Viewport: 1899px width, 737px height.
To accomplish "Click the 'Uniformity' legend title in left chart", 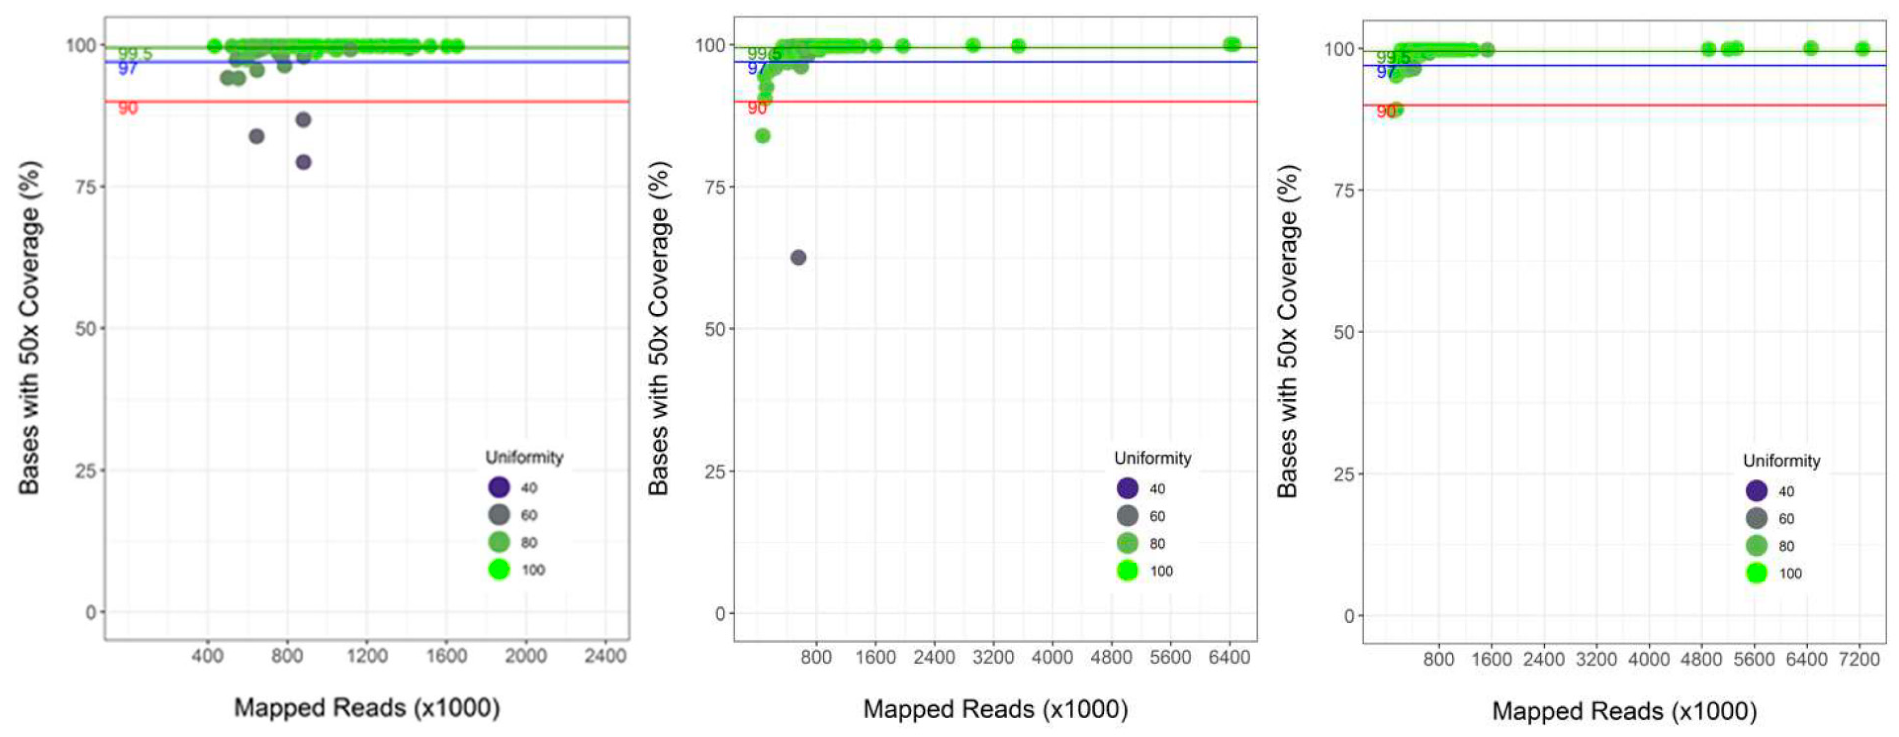I will click(524, 457).
